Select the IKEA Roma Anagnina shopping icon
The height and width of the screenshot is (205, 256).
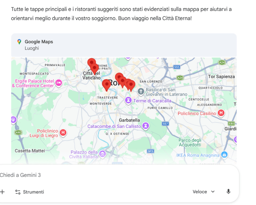pos(225,155)
